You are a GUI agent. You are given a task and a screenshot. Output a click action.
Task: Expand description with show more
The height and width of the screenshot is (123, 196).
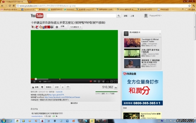[74, 103]
